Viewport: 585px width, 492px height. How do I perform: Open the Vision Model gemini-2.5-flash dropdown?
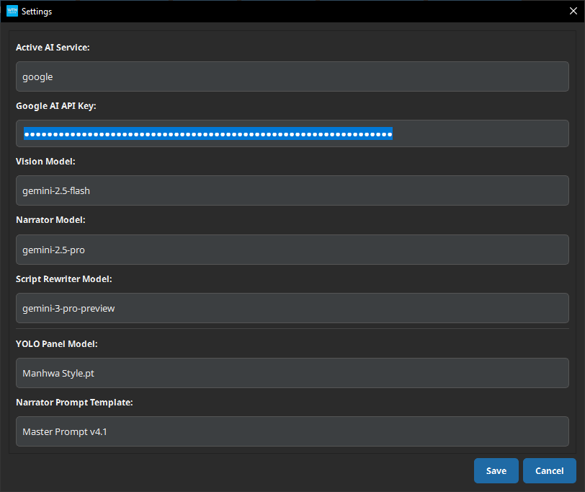292,190
